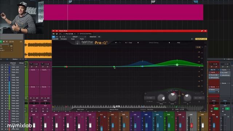Select the red low-cut EQ band node
This screenshot has height=131, width=233.
tap(67, 67)
